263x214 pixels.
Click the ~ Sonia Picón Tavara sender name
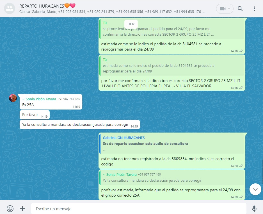tap(39, 99)
